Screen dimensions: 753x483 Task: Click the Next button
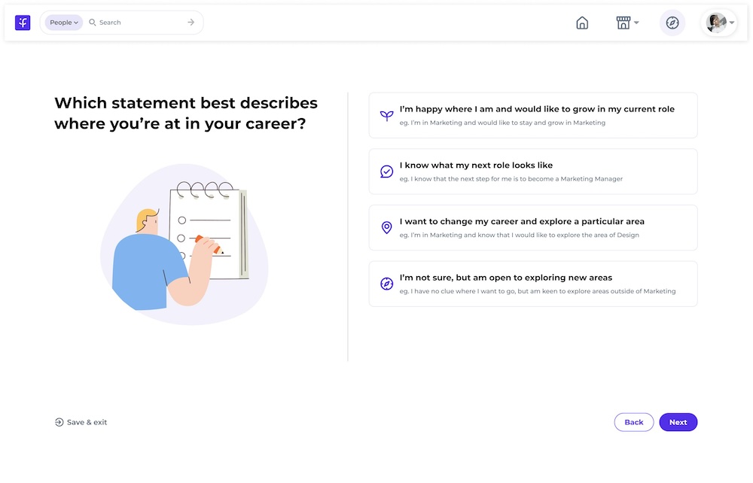(x=678, y=422)
